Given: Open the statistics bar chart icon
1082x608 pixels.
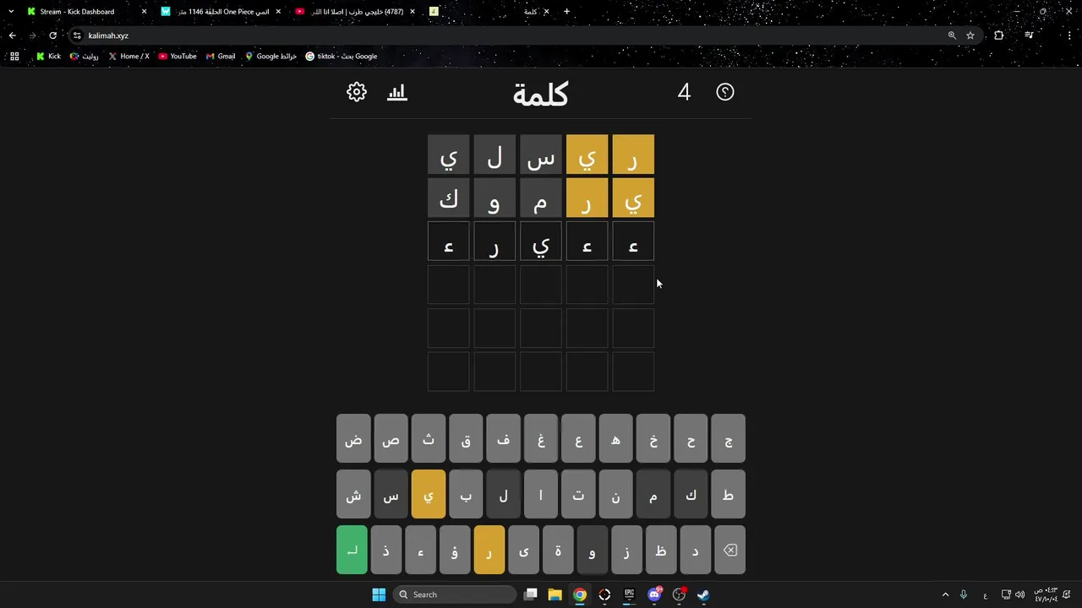Looking at the screenshot, I should [x=397, y=92].
